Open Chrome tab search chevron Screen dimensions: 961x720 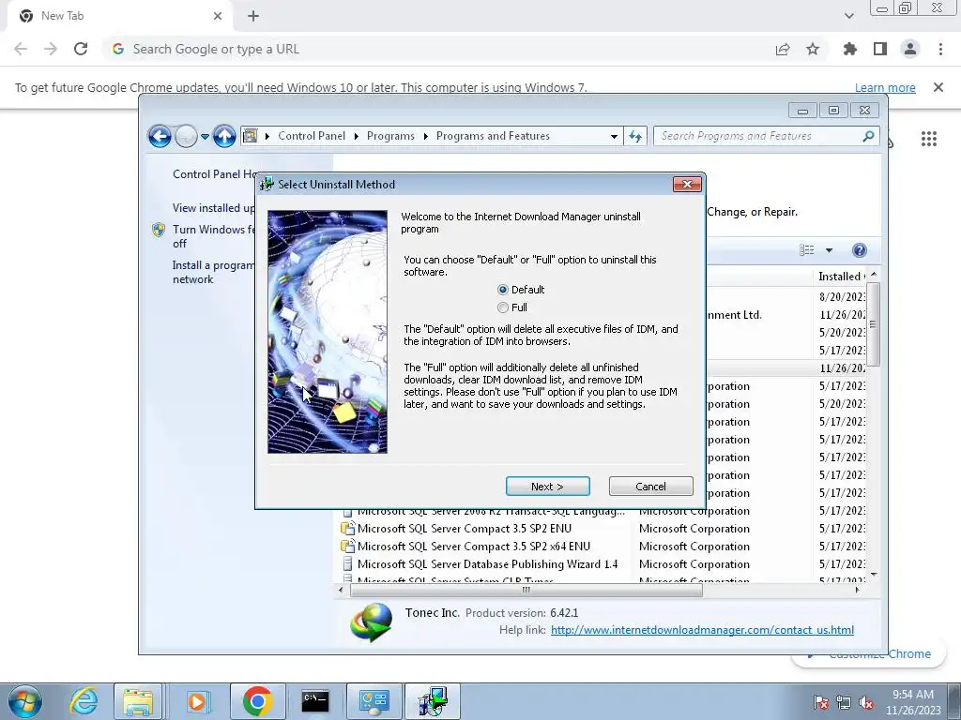click(x=848, y=16)
